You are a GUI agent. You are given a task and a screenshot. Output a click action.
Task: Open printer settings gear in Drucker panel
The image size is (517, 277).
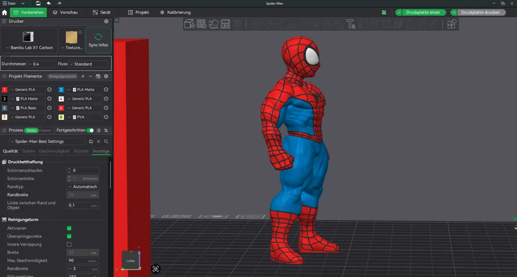[x=106, y=21]
